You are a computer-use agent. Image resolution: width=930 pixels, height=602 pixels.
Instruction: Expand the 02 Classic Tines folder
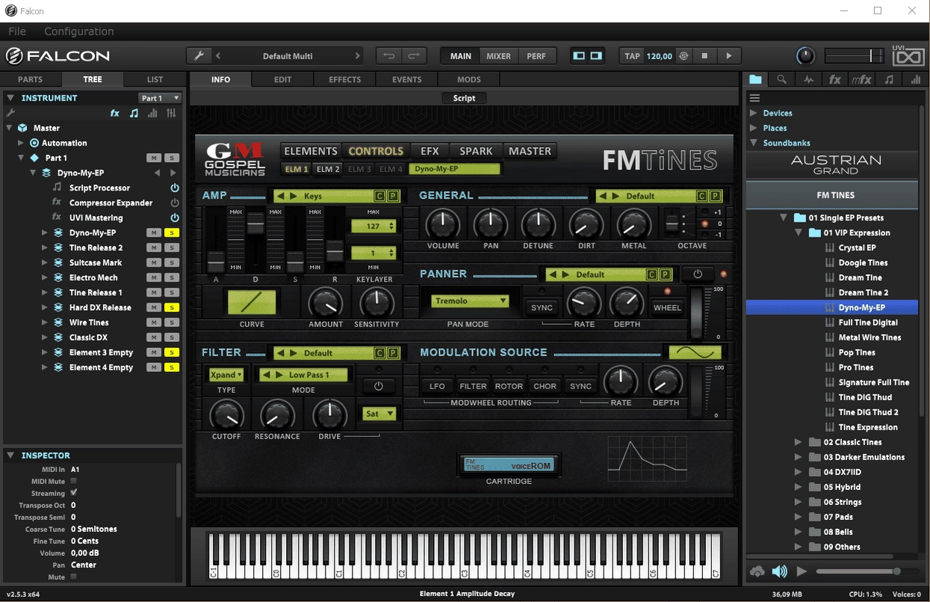pyautogui.click(x=798, y=442)
